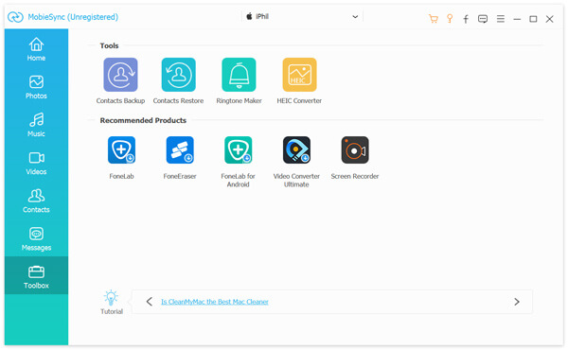Open the Contacts Backup tool
The image size is (568, 350).
[x=120, y=75]
